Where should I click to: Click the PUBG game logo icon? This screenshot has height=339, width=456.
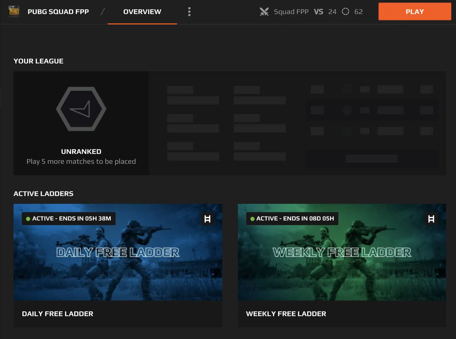pos(14,11)
